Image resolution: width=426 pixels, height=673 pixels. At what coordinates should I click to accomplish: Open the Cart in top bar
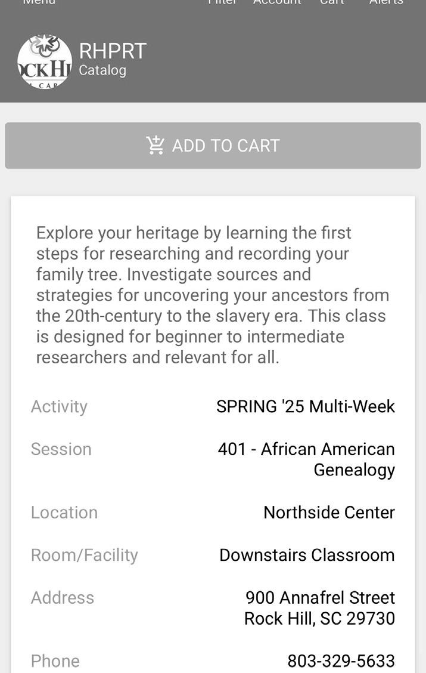[332, 2]
